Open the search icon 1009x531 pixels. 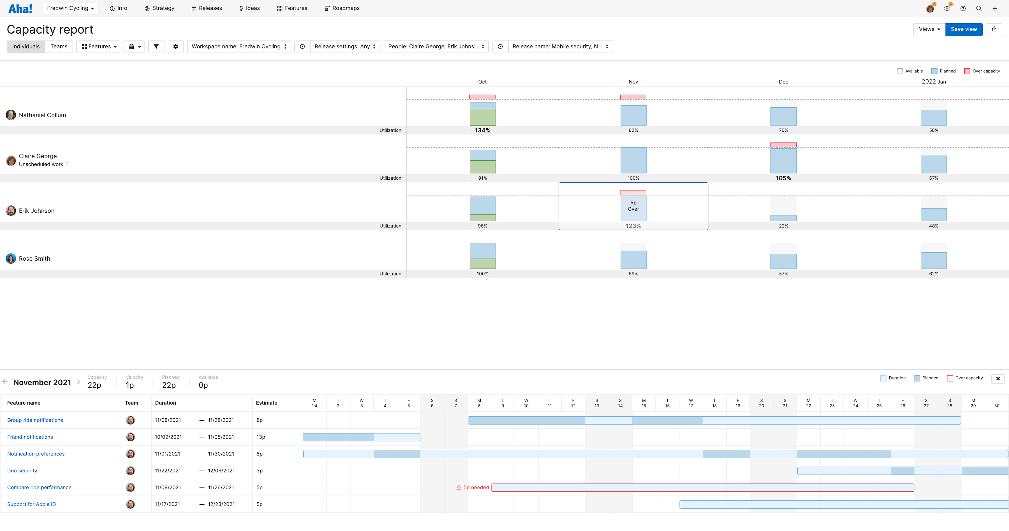(979, 8)
